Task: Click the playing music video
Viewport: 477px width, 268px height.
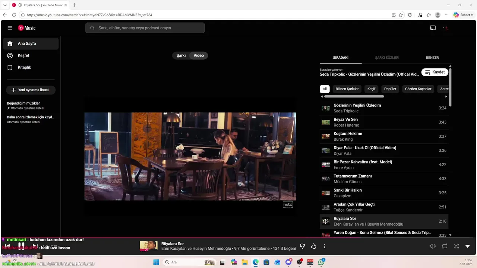Action: (190, 156)
